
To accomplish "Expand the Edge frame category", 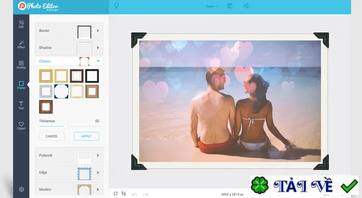I will pos(69,172).
